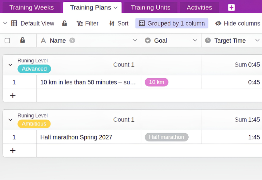This screenshot has width=262, height=180.
Task: Click the Name column text-type icon
Action: pyautogui.click(x=43, y=41)
